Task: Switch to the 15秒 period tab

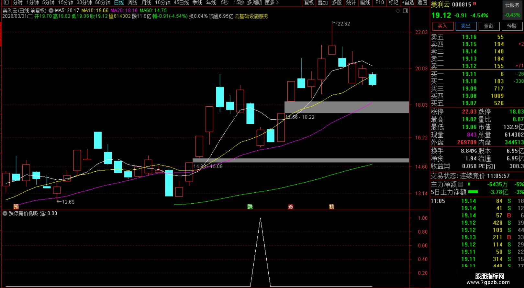Action: click(239, 3)
